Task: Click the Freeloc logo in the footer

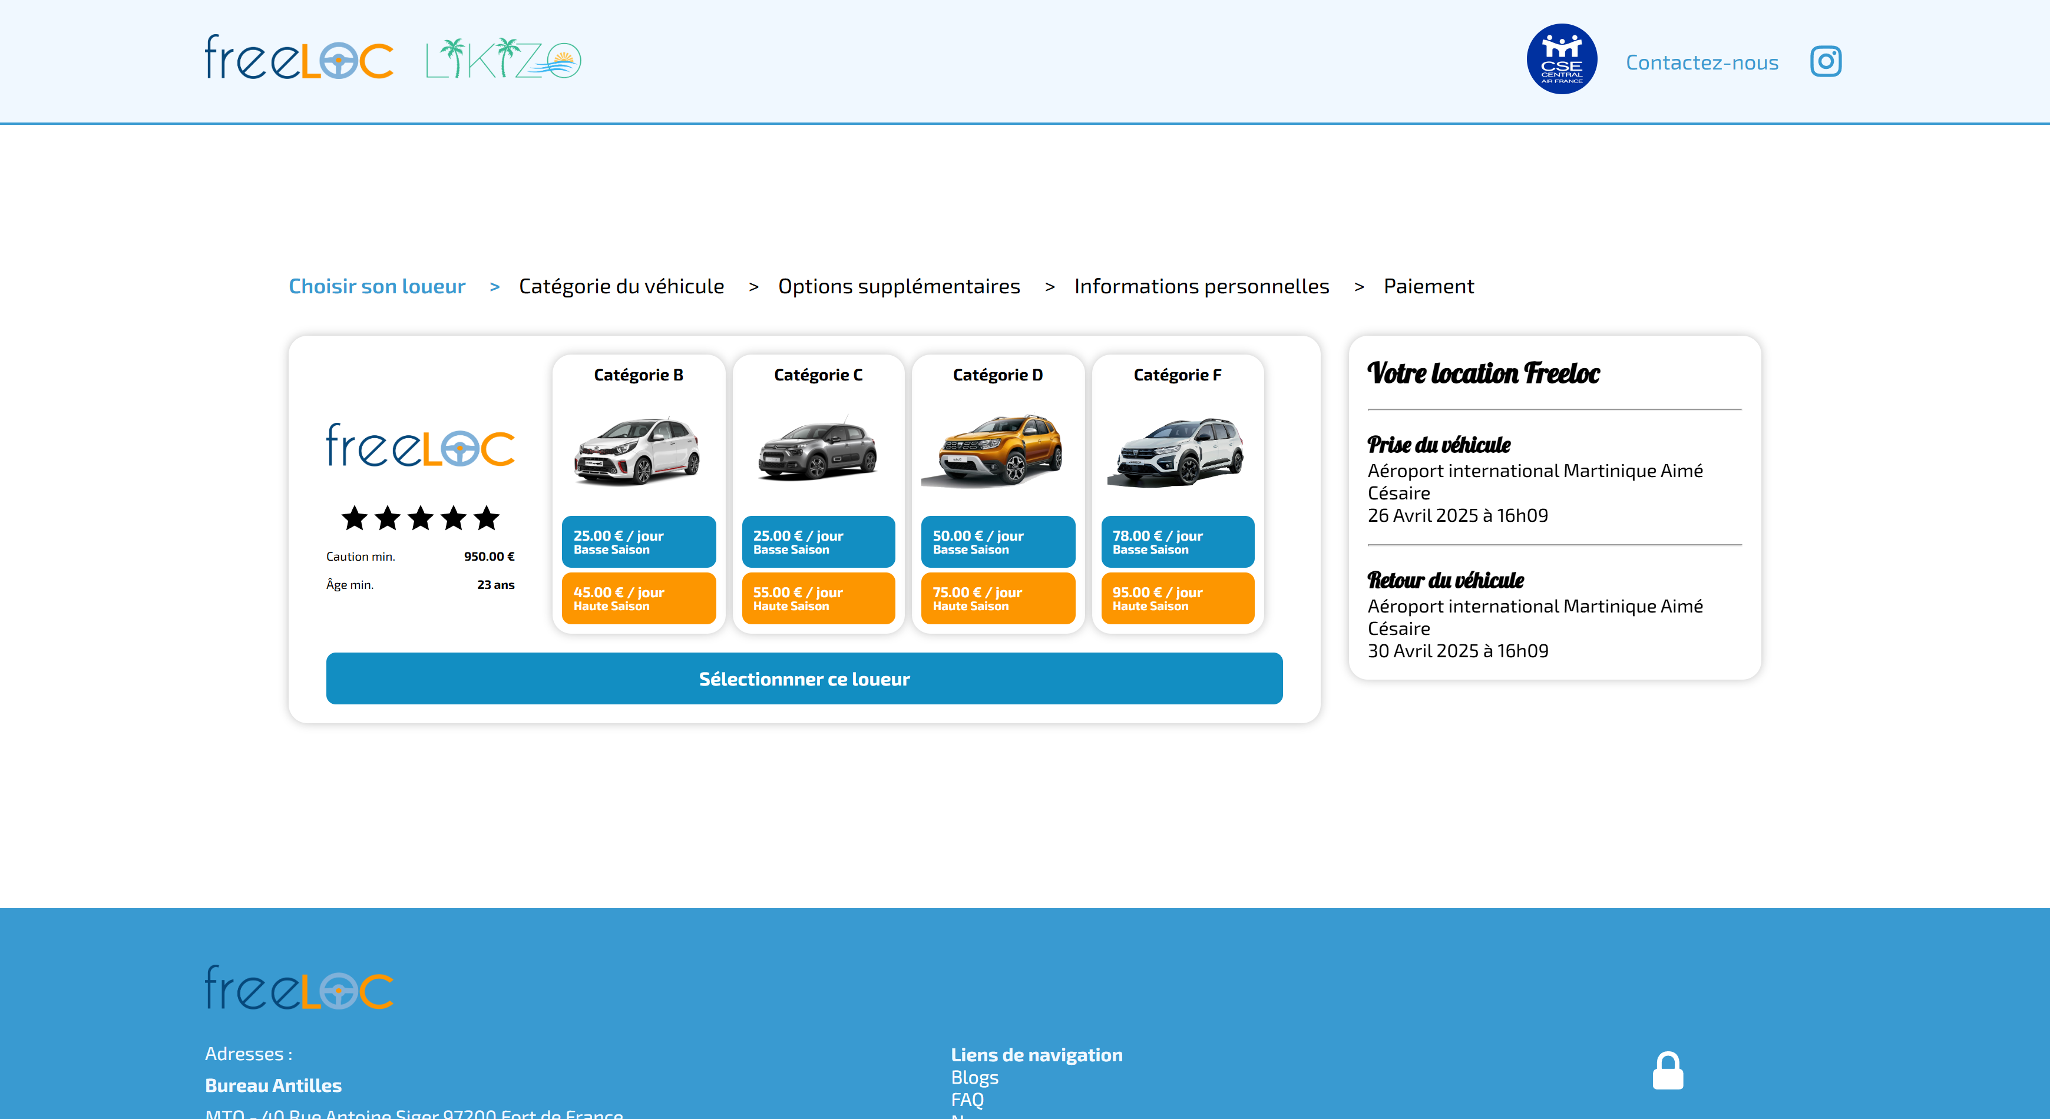Action: point(299,987)
